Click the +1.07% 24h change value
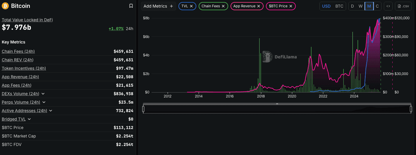Image resolution: width=416 pixels, height=155 pixels. [x=116, y=29]
